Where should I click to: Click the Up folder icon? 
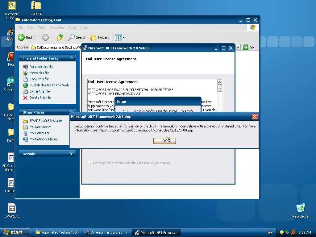pyautogui.click(x=60, y=37)
